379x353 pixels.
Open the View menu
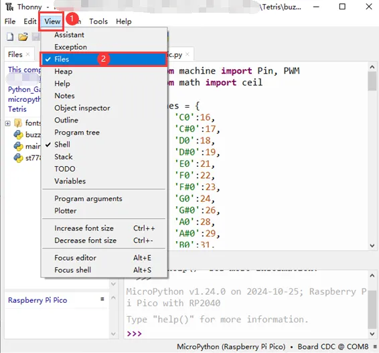coord(52,21)
